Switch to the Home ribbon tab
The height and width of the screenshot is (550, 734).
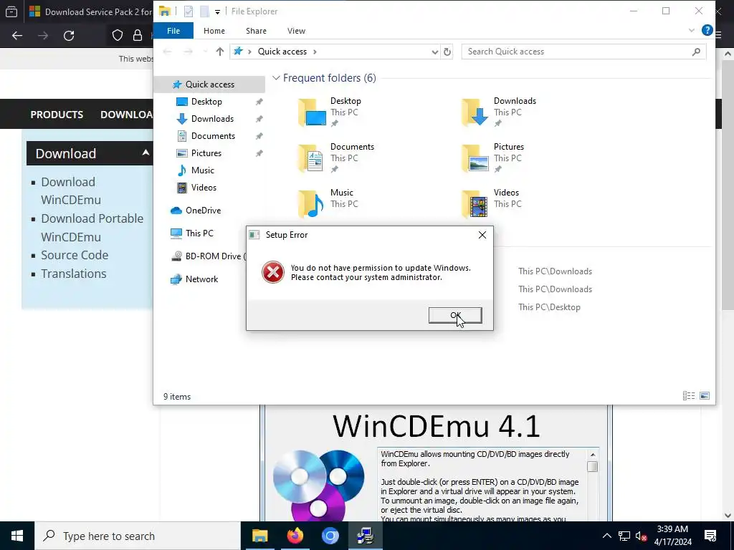[x=214, y=30]
